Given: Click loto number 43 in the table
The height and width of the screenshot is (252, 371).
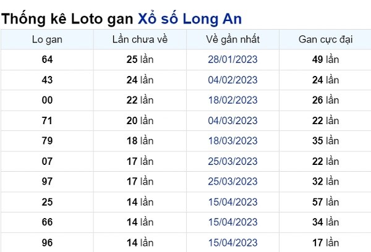Looking at the screenshot, I should pos(47,80).
